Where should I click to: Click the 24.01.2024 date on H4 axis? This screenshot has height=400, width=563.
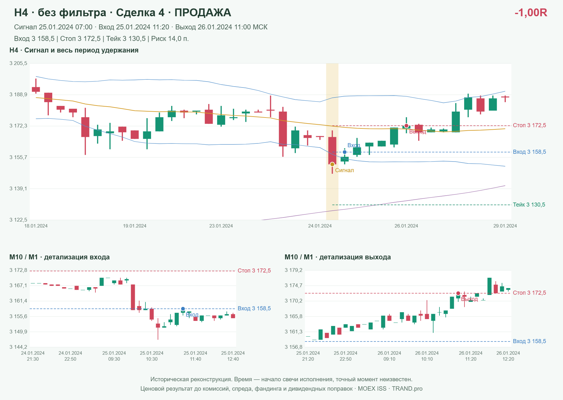click(320, 226)
